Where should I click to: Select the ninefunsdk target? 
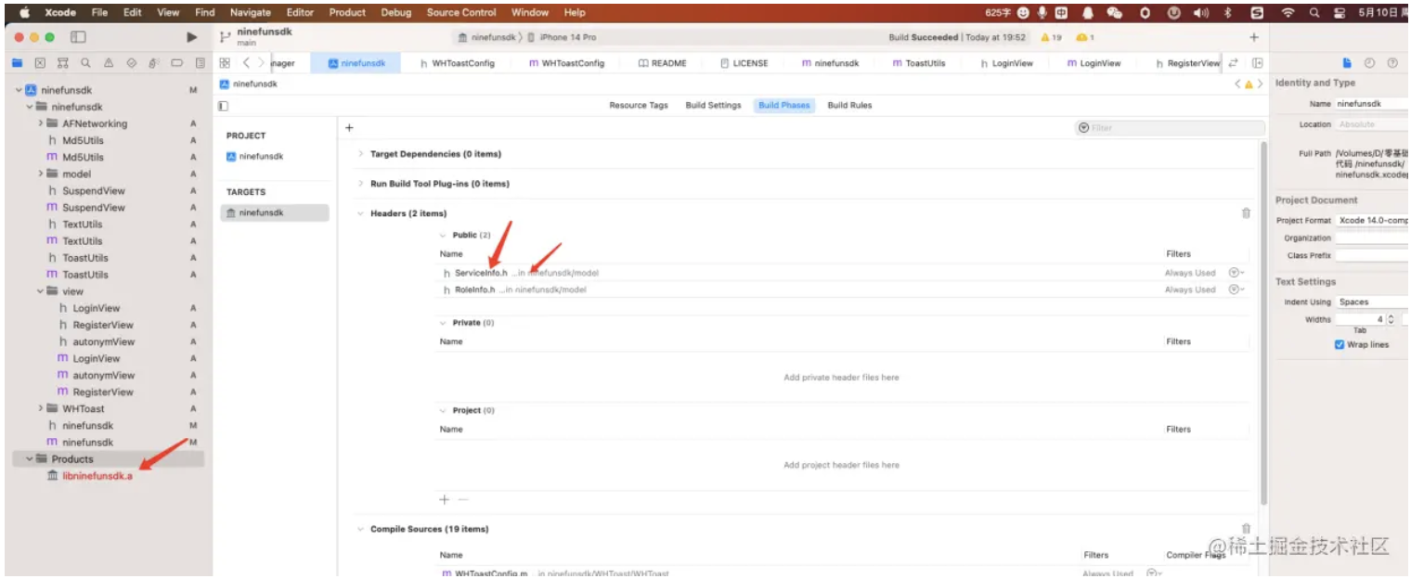[x=275, y=212]
